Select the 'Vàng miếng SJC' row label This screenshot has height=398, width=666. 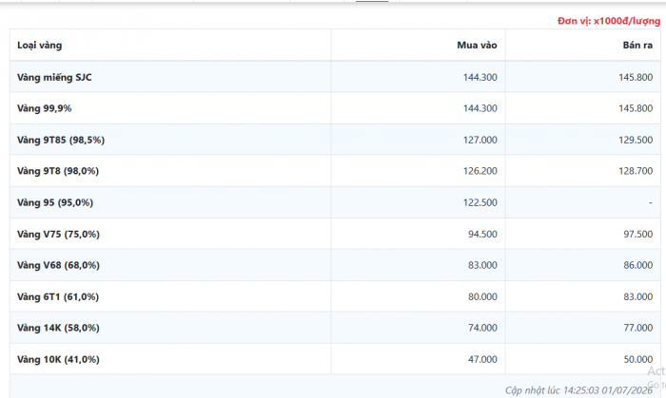pos(54,78)
